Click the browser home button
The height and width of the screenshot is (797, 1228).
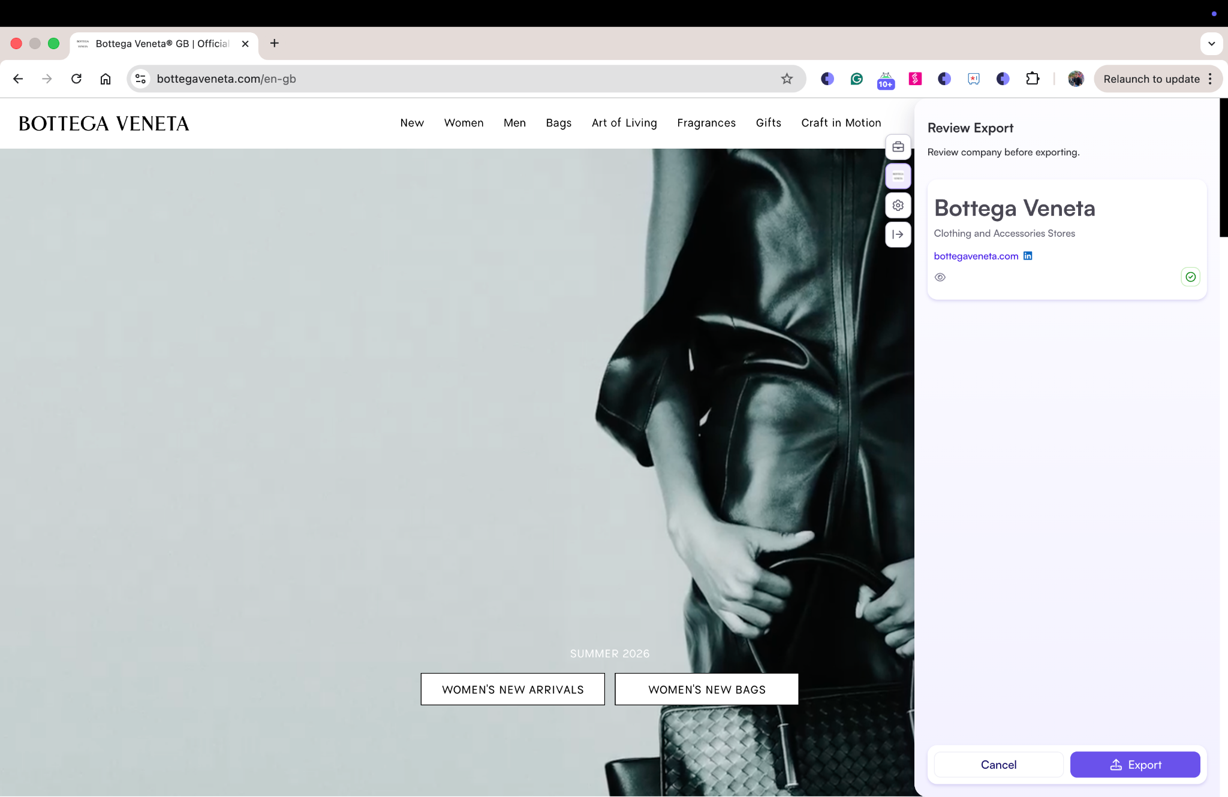(x=106, y=79)
